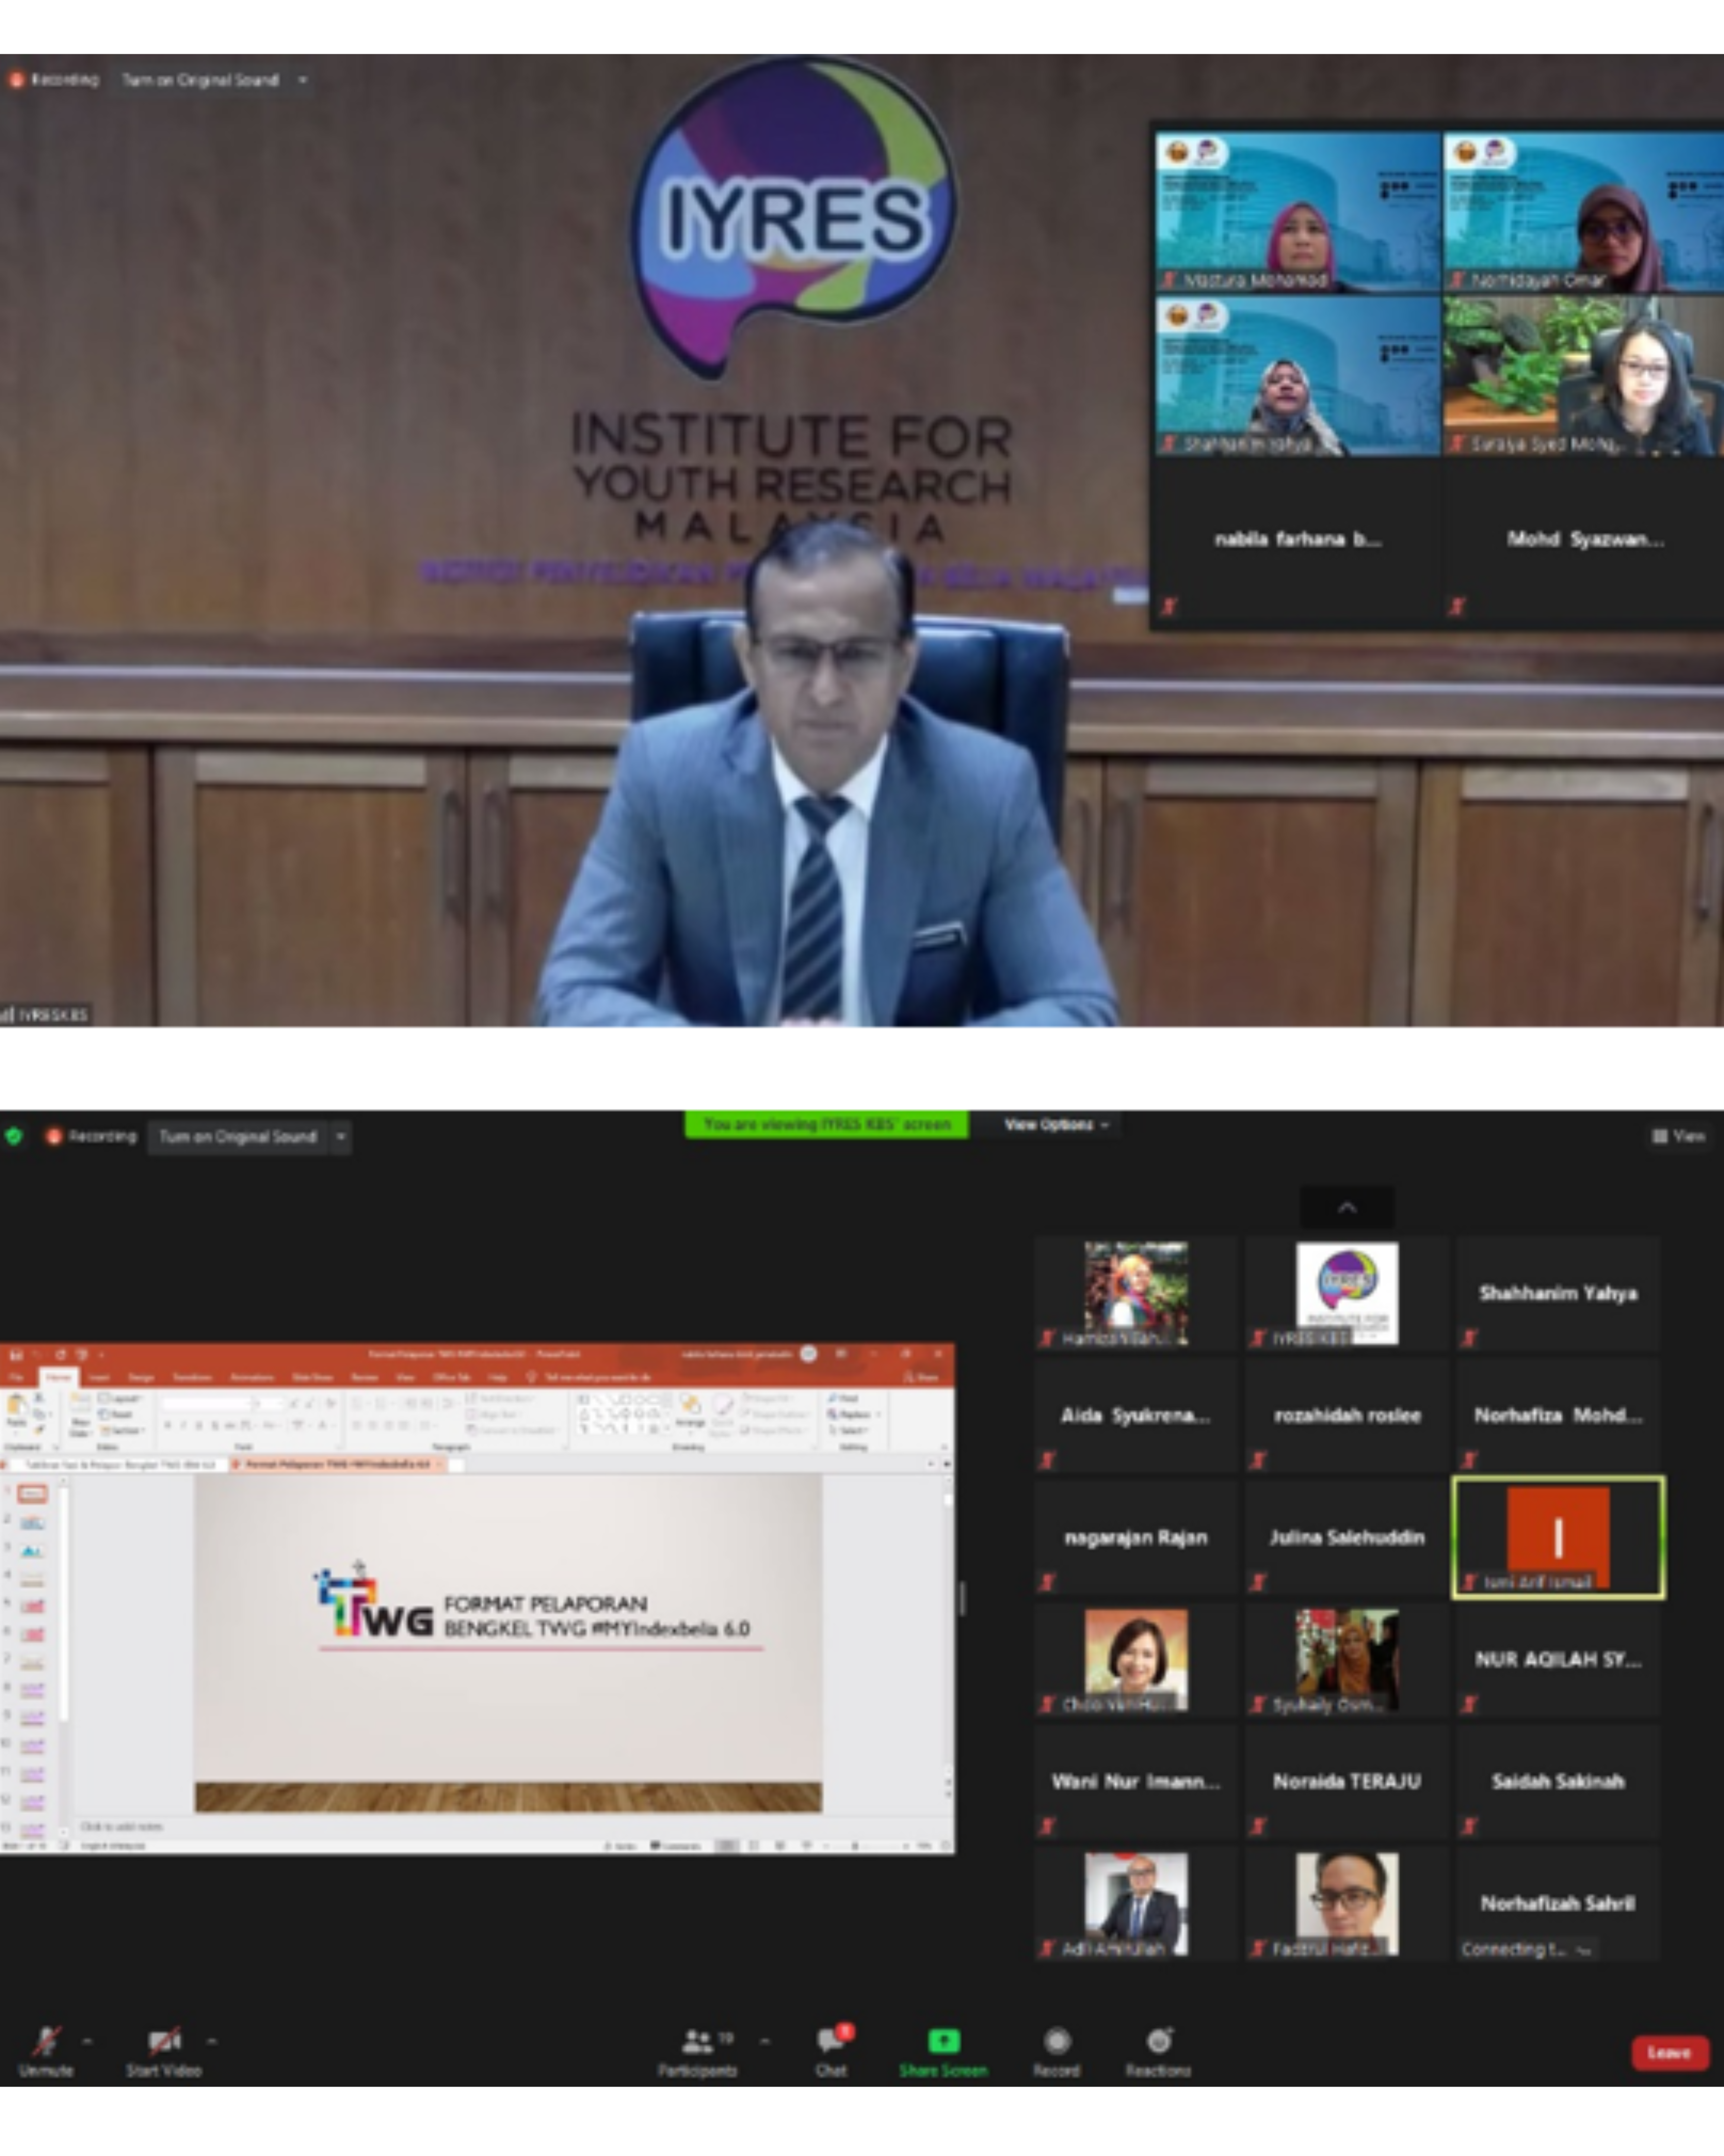Click Recording indicator in IYRES speaker-view window
This screenshot has height=2156, width=1724.
(x=54, y=79)
